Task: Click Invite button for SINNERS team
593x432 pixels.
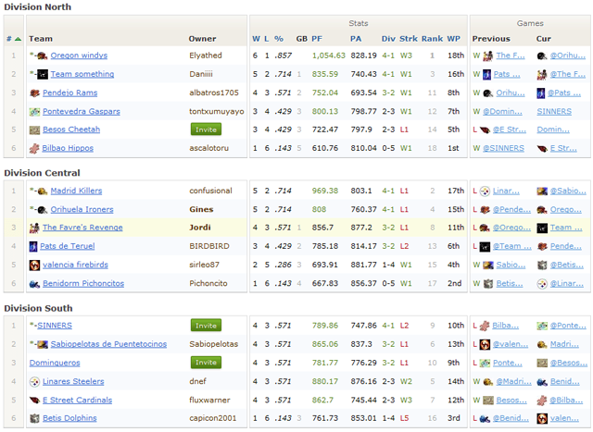Action: (206, 326)
